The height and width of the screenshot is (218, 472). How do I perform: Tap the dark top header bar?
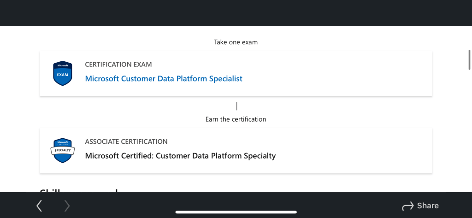236,13
